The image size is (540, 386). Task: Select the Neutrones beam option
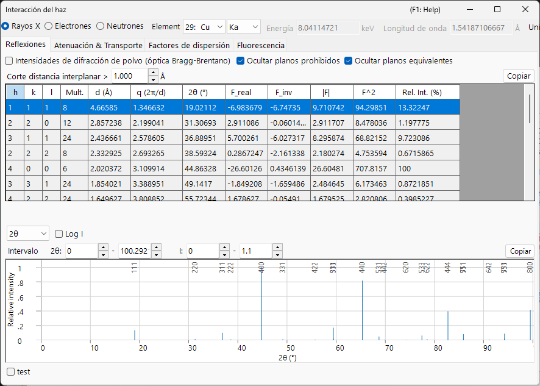(120, 26)
